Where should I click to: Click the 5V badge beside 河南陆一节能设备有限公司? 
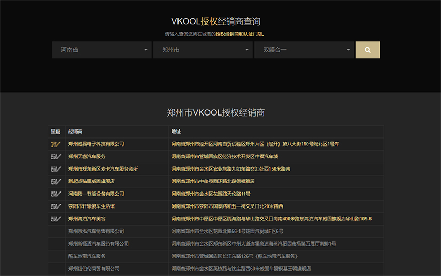[56, 194]
